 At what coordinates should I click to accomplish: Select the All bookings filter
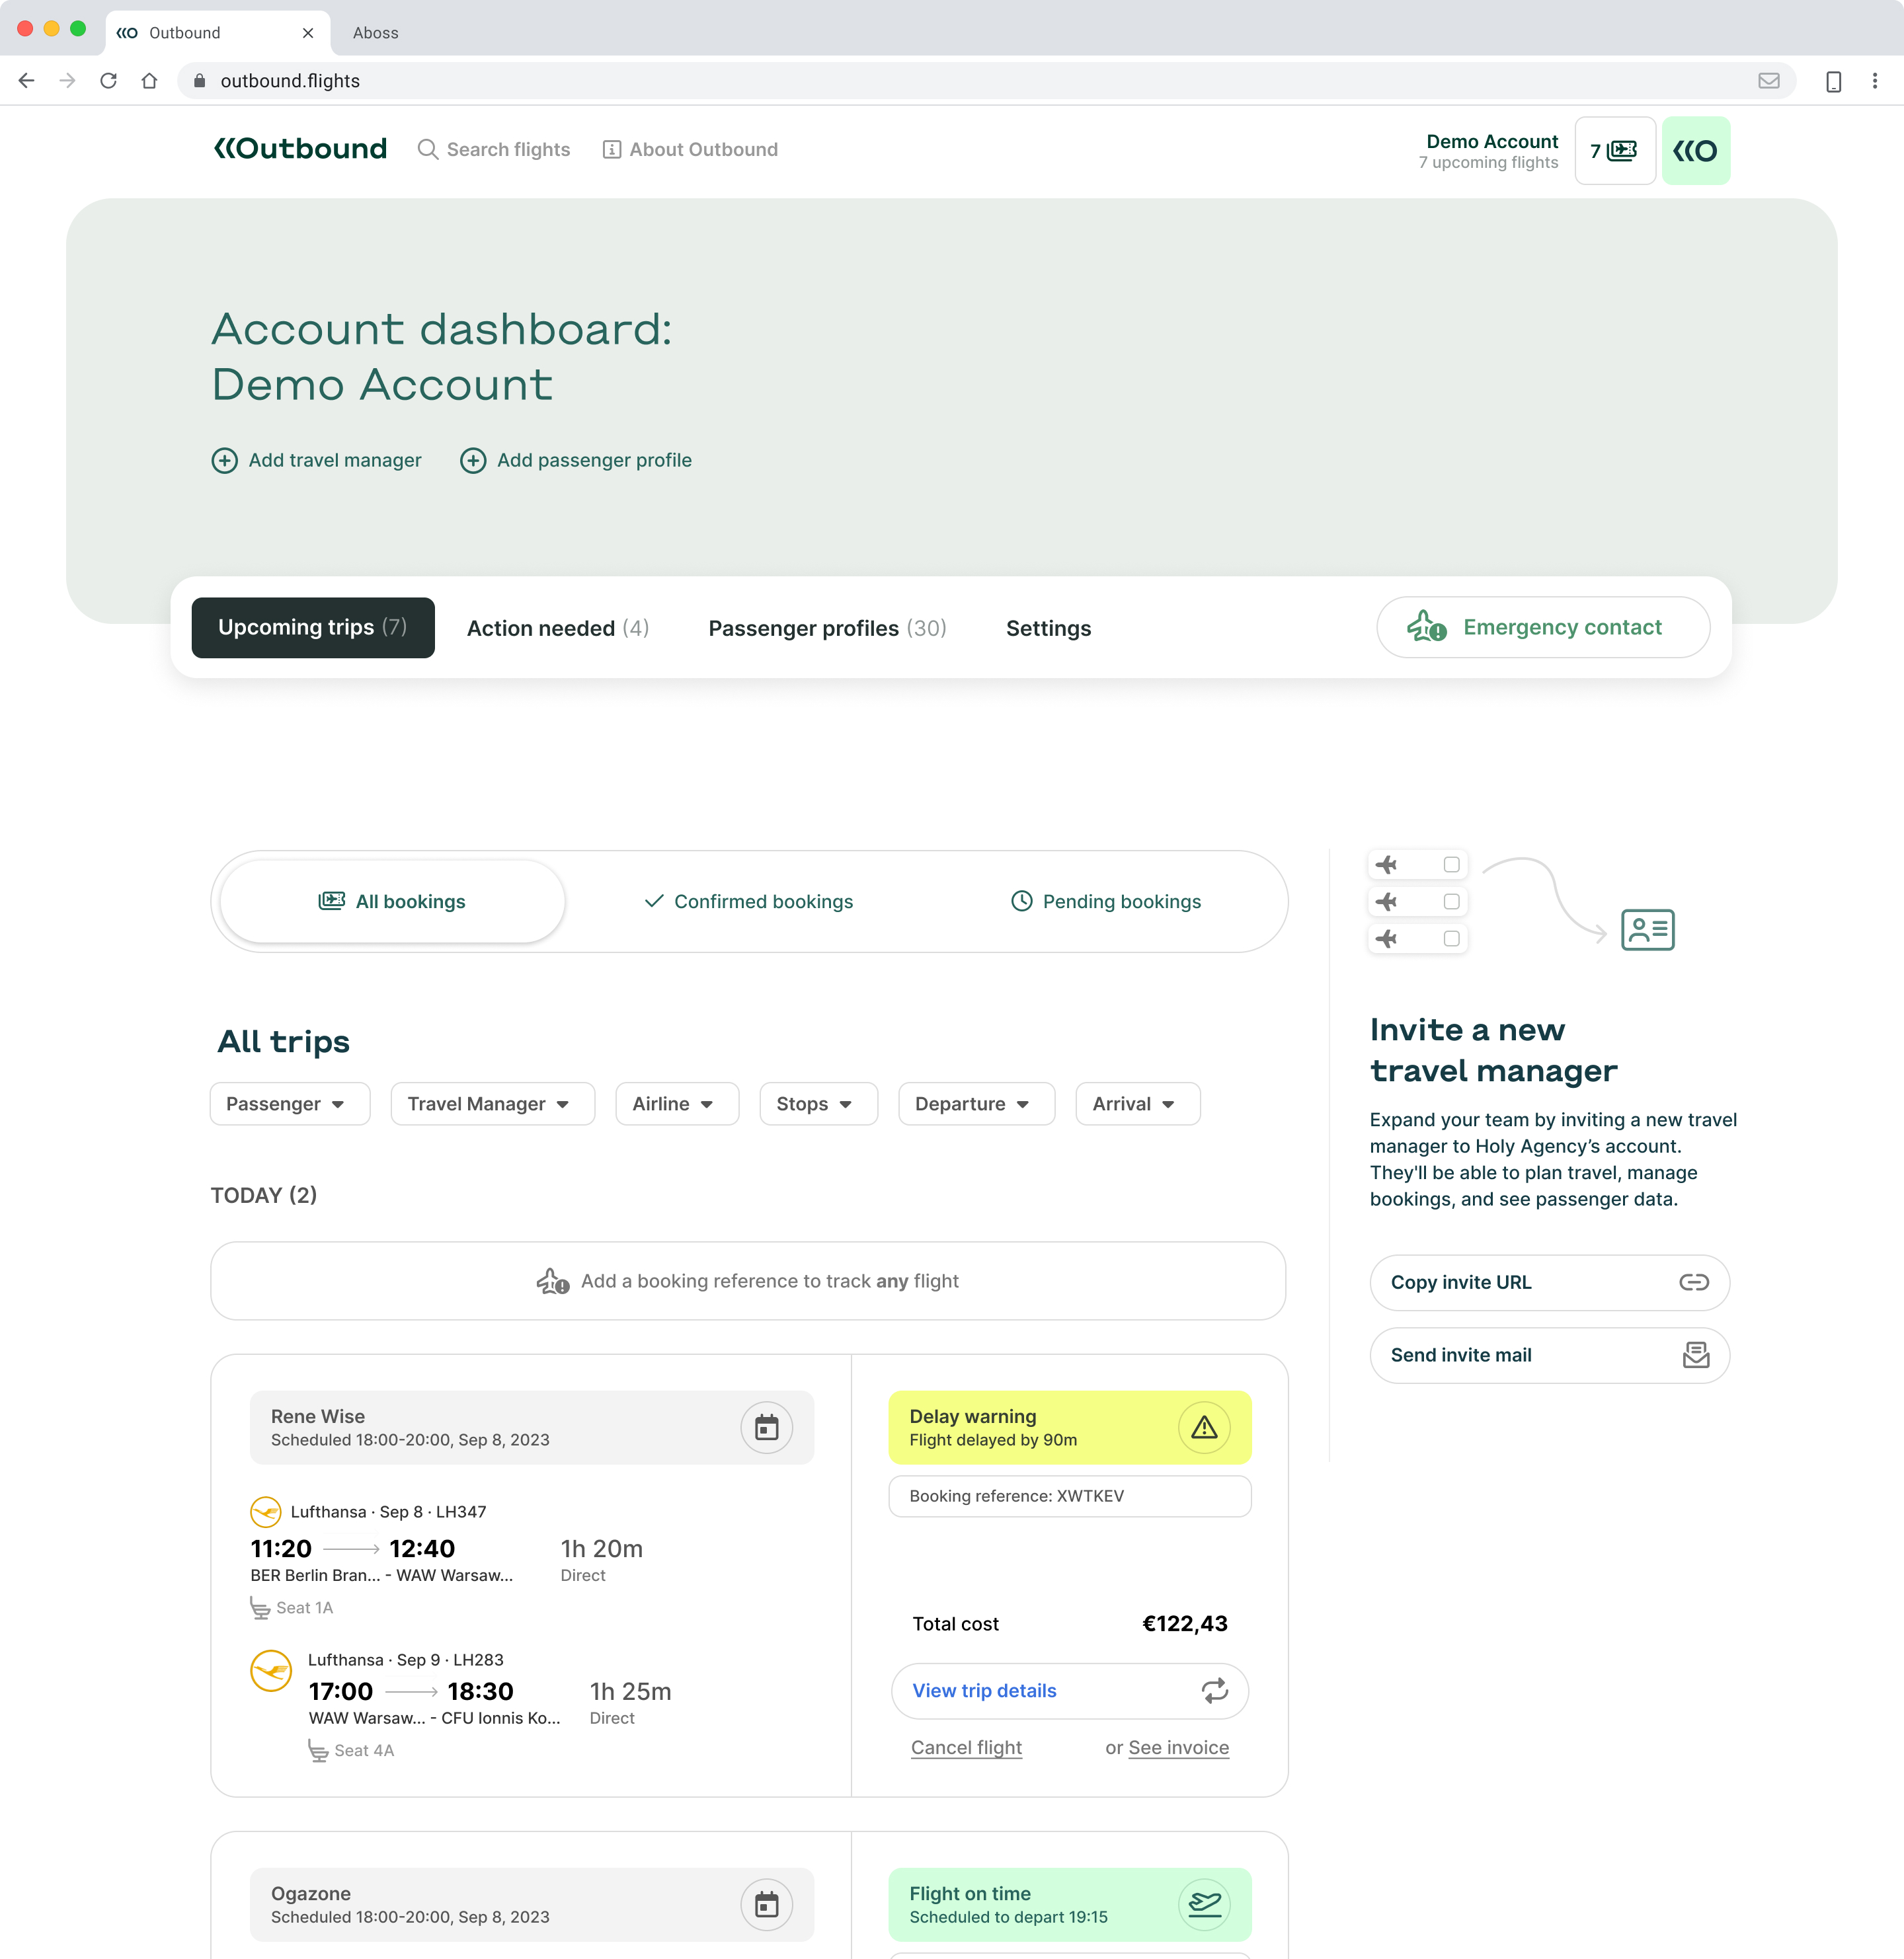392,902
